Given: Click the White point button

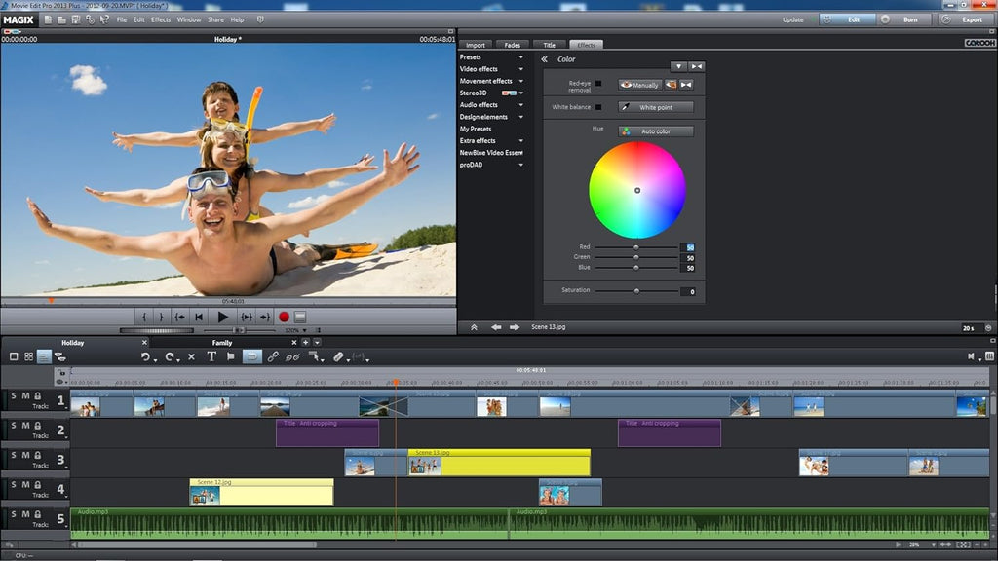Looking at the screenshot, I should [656, 107].
